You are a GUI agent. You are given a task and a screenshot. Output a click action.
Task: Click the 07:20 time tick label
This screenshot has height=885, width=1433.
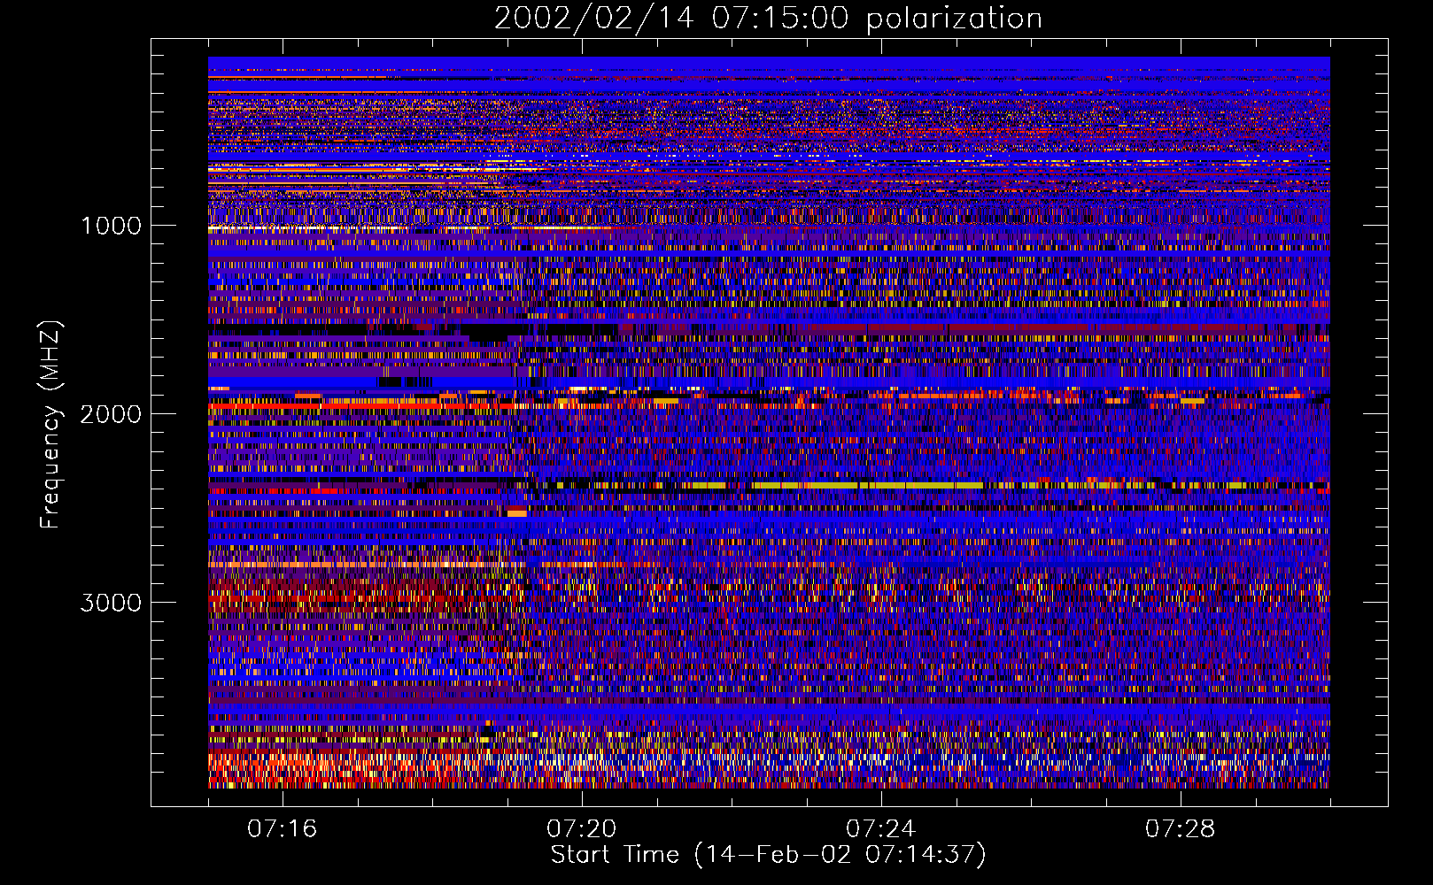(x=582, y=829)
